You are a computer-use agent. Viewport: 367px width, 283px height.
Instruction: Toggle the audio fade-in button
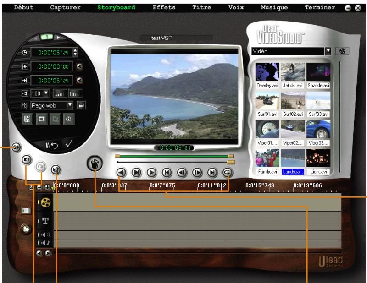[60, 93]
